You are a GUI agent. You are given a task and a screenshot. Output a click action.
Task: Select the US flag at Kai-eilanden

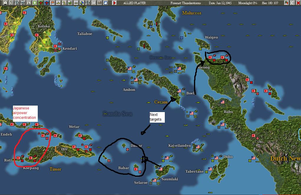[198, 147]
